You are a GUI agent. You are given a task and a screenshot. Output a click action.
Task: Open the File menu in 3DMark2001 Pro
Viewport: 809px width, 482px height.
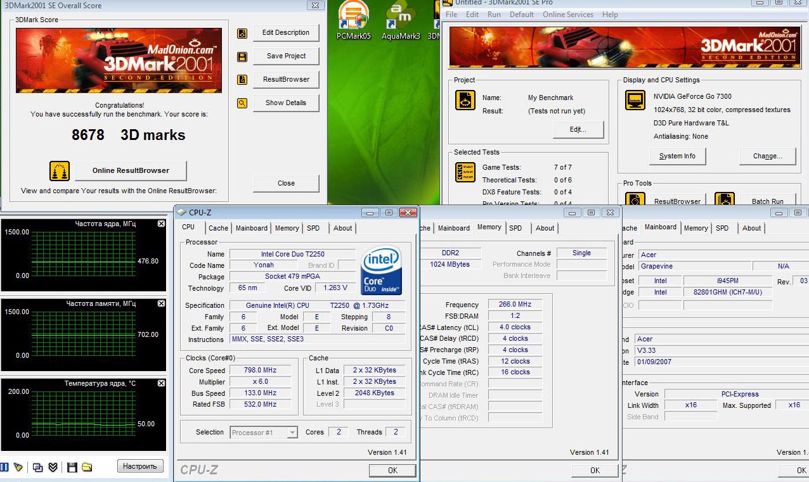[451, 15]
